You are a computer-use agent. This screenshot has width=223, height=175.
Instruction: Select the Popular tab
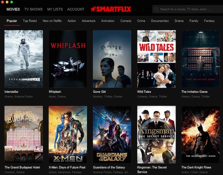(12, 21)
